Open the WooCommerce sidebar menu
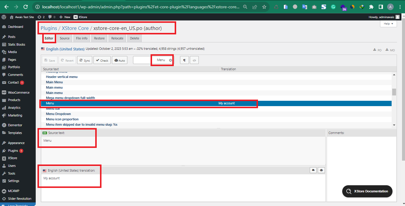The width and height of the screenshot is (405, 206). (x=18, y=92)
